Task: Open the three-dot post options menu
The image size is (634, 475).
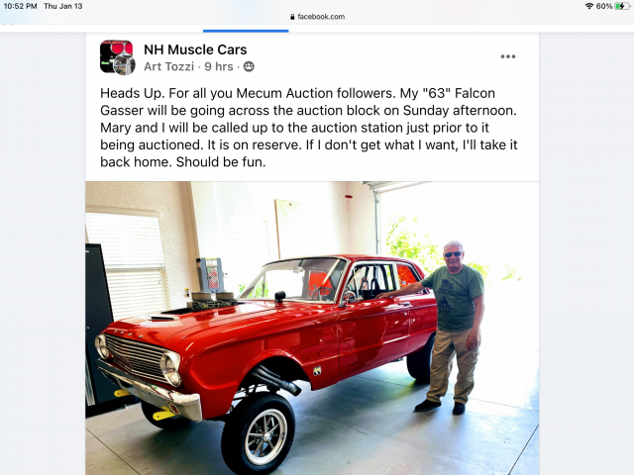Action: [508, 56]
